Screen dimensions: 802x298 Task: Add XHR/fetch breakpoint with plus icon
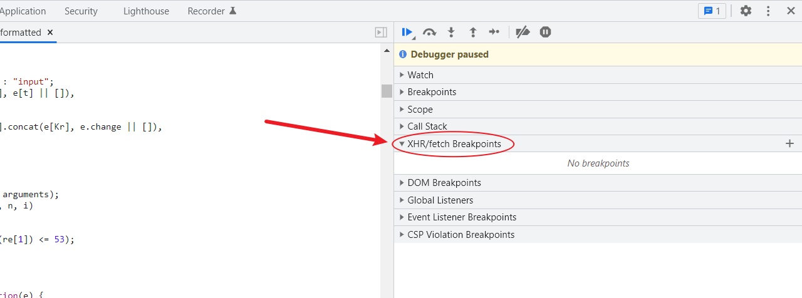[789, 143]
